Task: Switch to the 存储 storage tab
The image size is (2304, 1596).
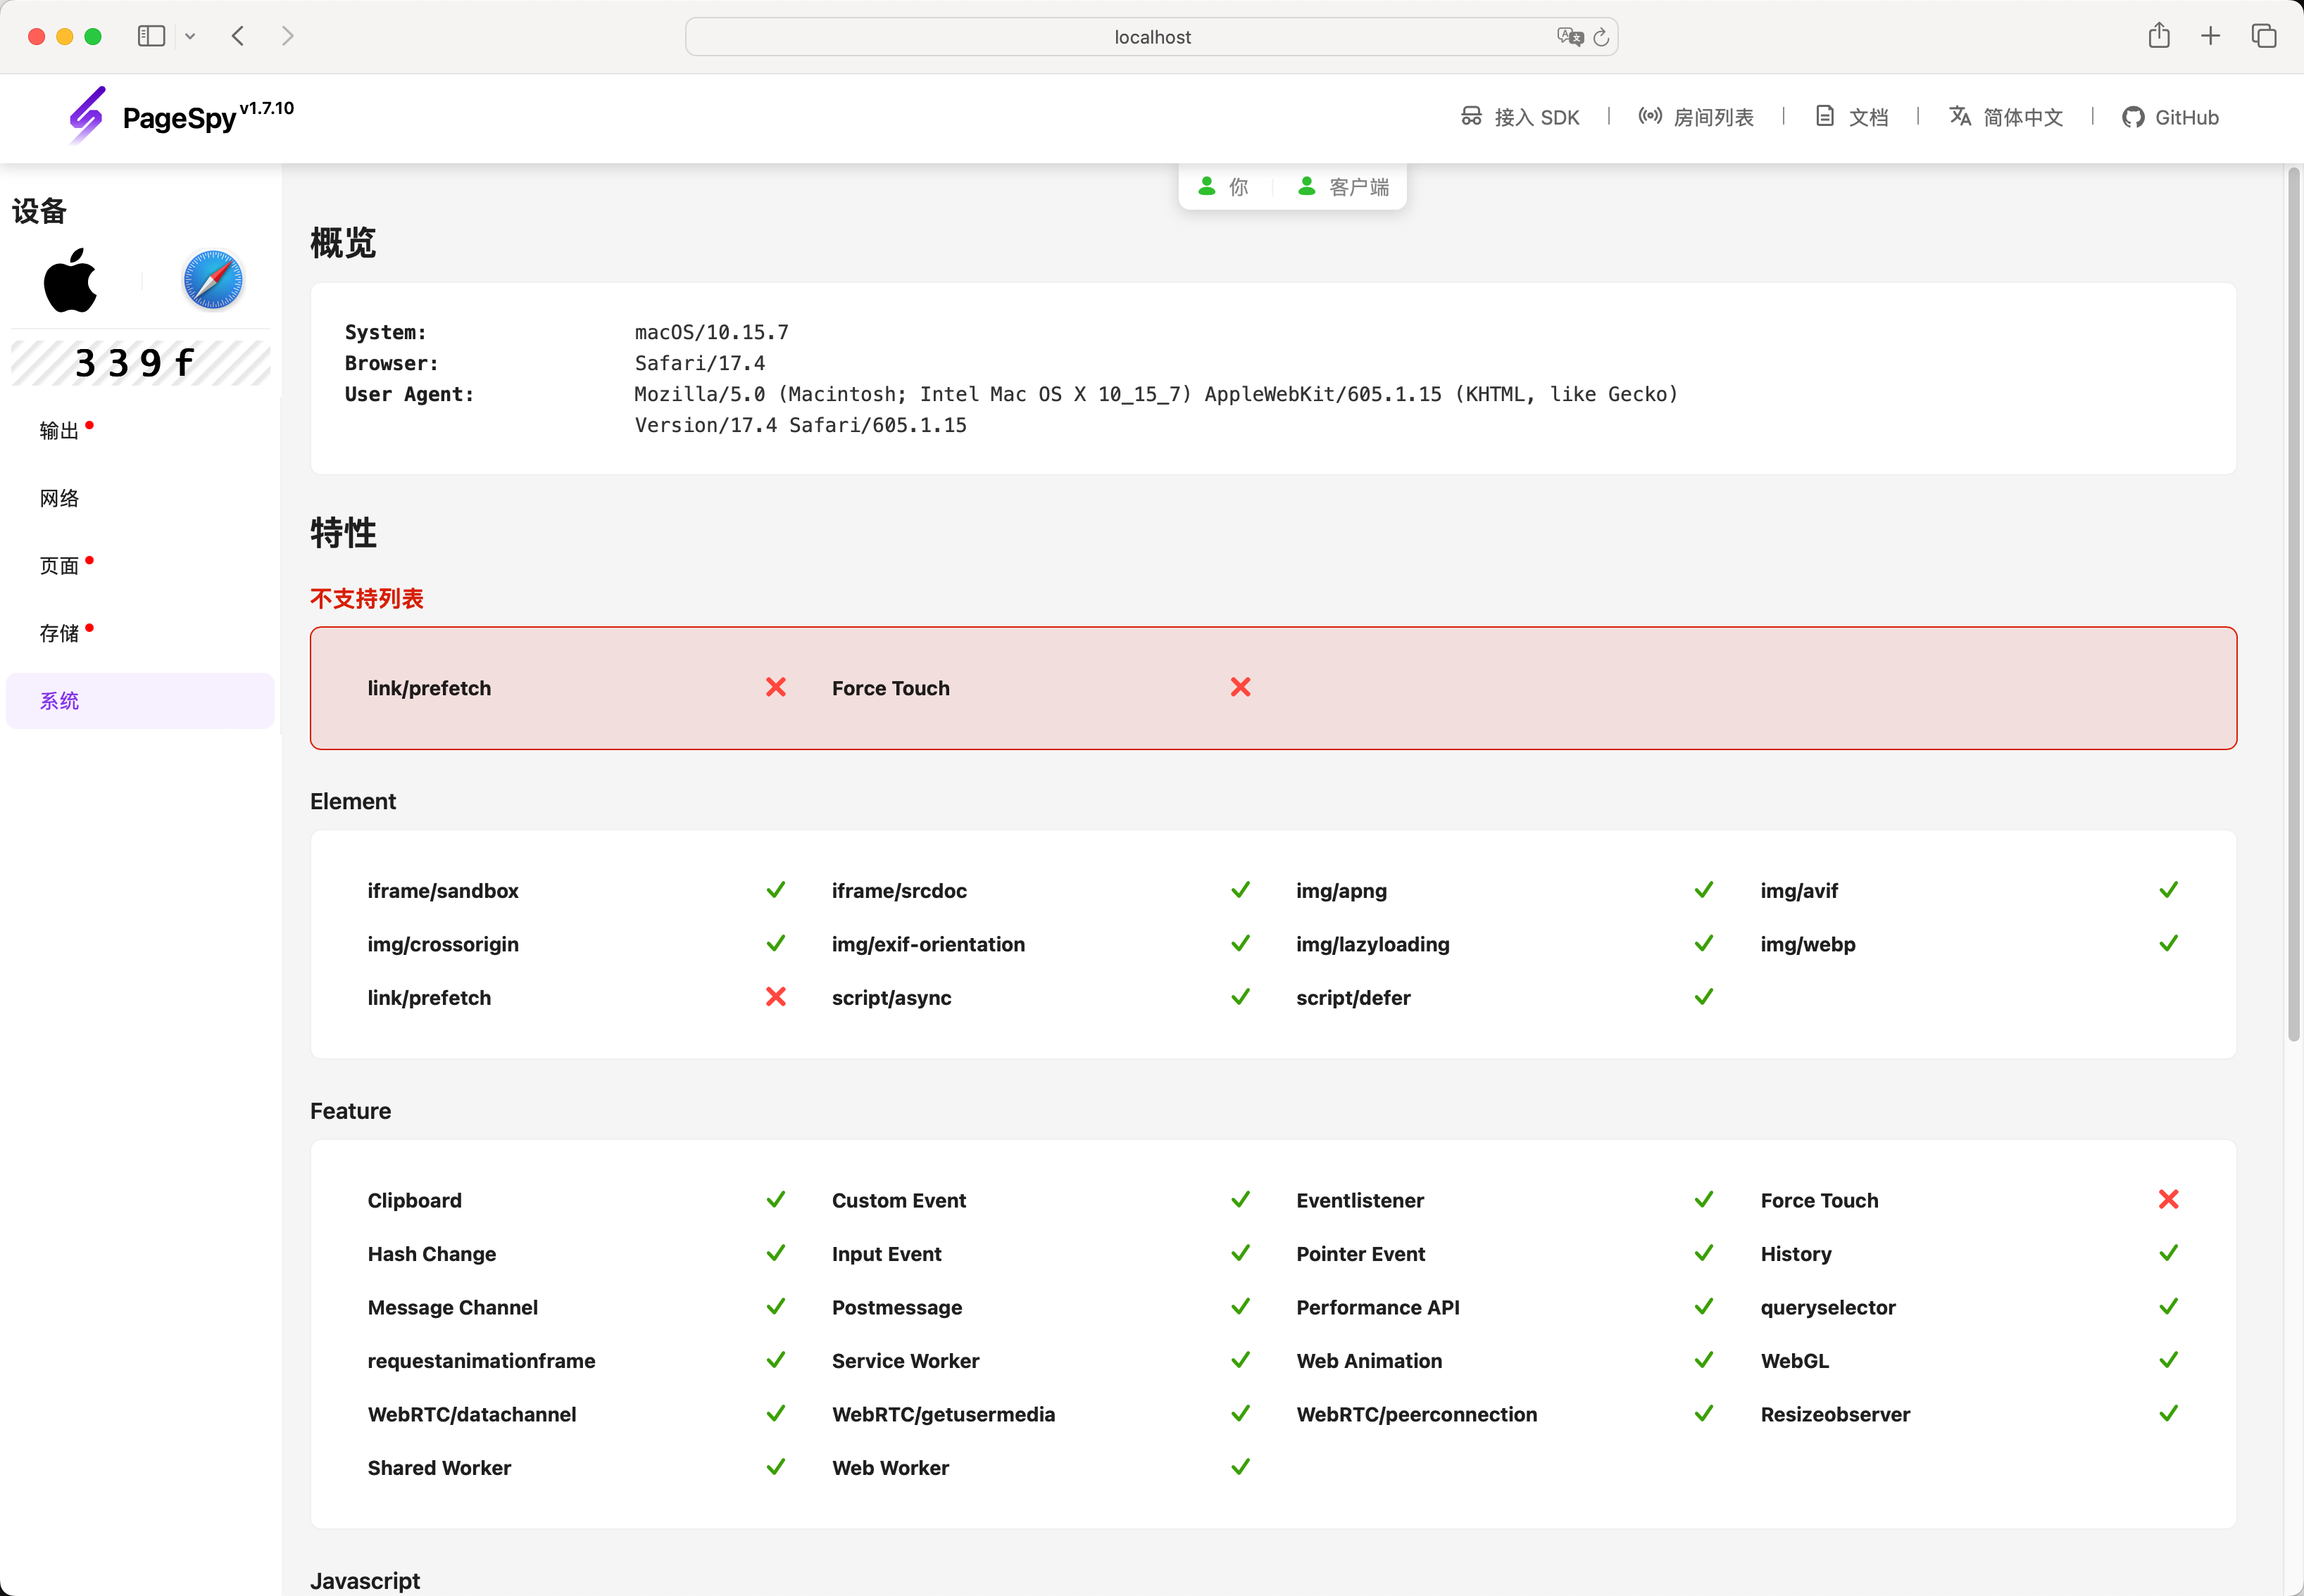Action: click(140, 633)
